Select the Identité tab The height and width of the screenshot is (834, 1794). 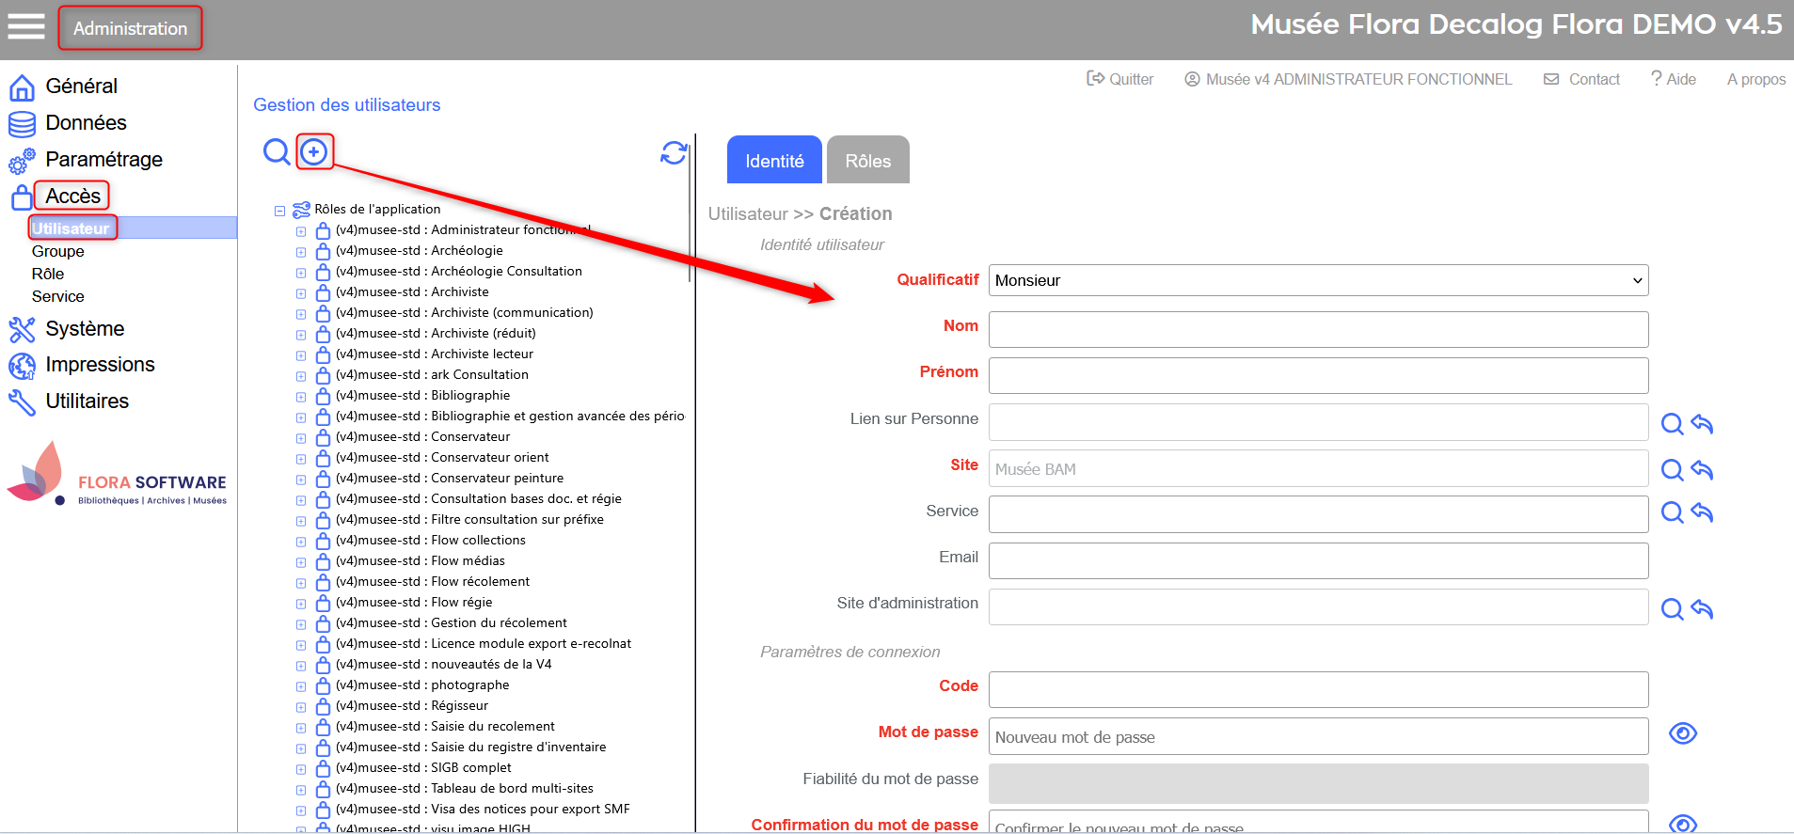[774, 161]
